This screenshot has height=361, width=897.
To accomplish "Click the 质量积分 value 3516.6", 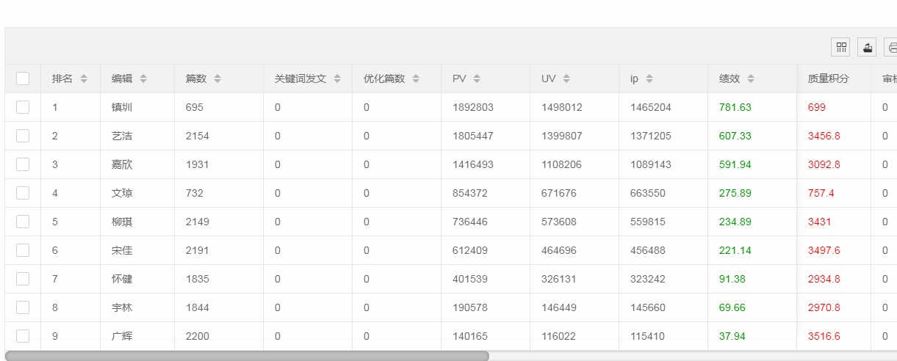I will tap(824, 336).
